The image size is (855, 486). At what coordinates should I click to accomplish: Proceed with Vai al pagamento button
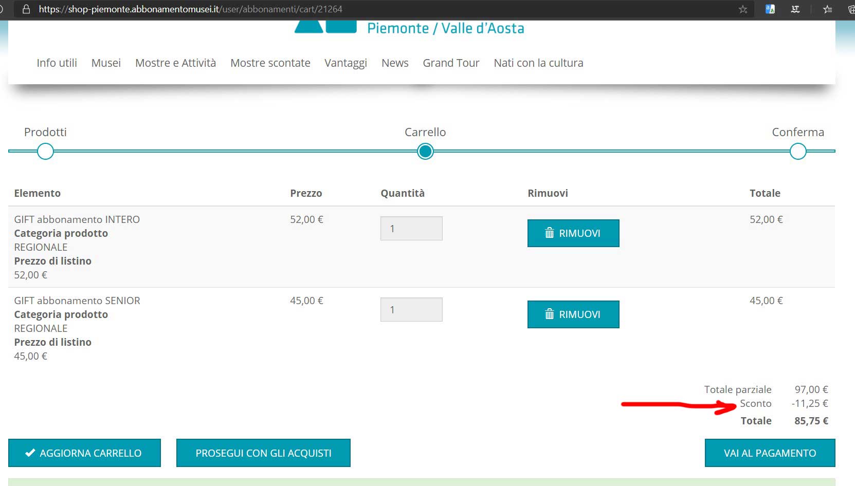[769, 453]
